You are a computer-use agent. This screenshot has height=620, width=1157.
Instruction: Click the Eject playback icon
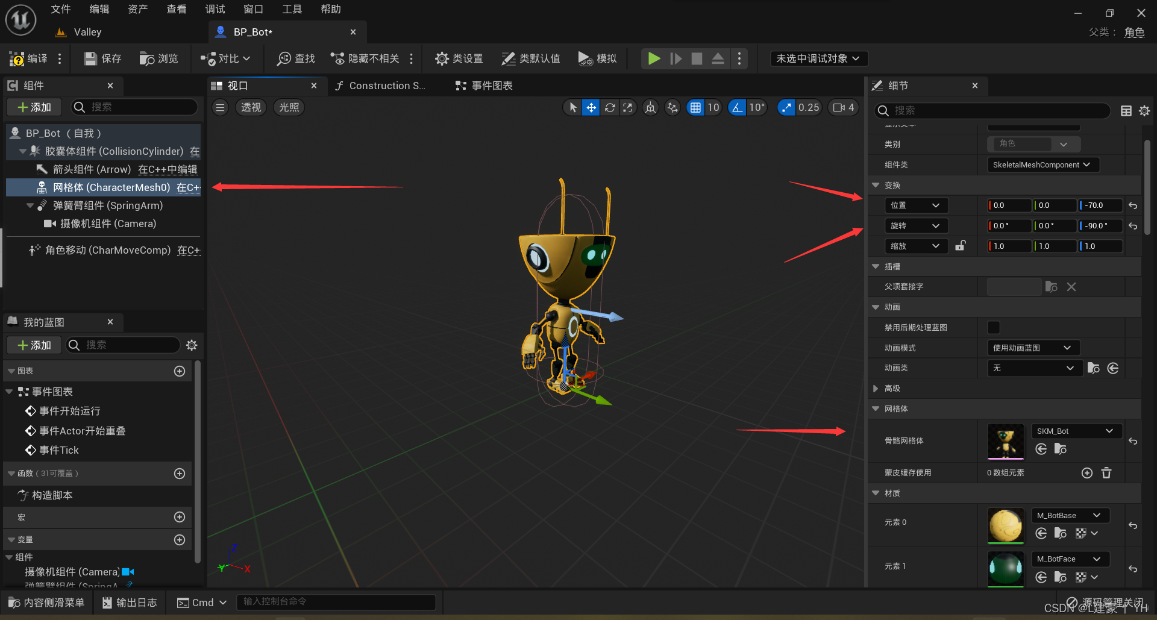coord(718,58)
